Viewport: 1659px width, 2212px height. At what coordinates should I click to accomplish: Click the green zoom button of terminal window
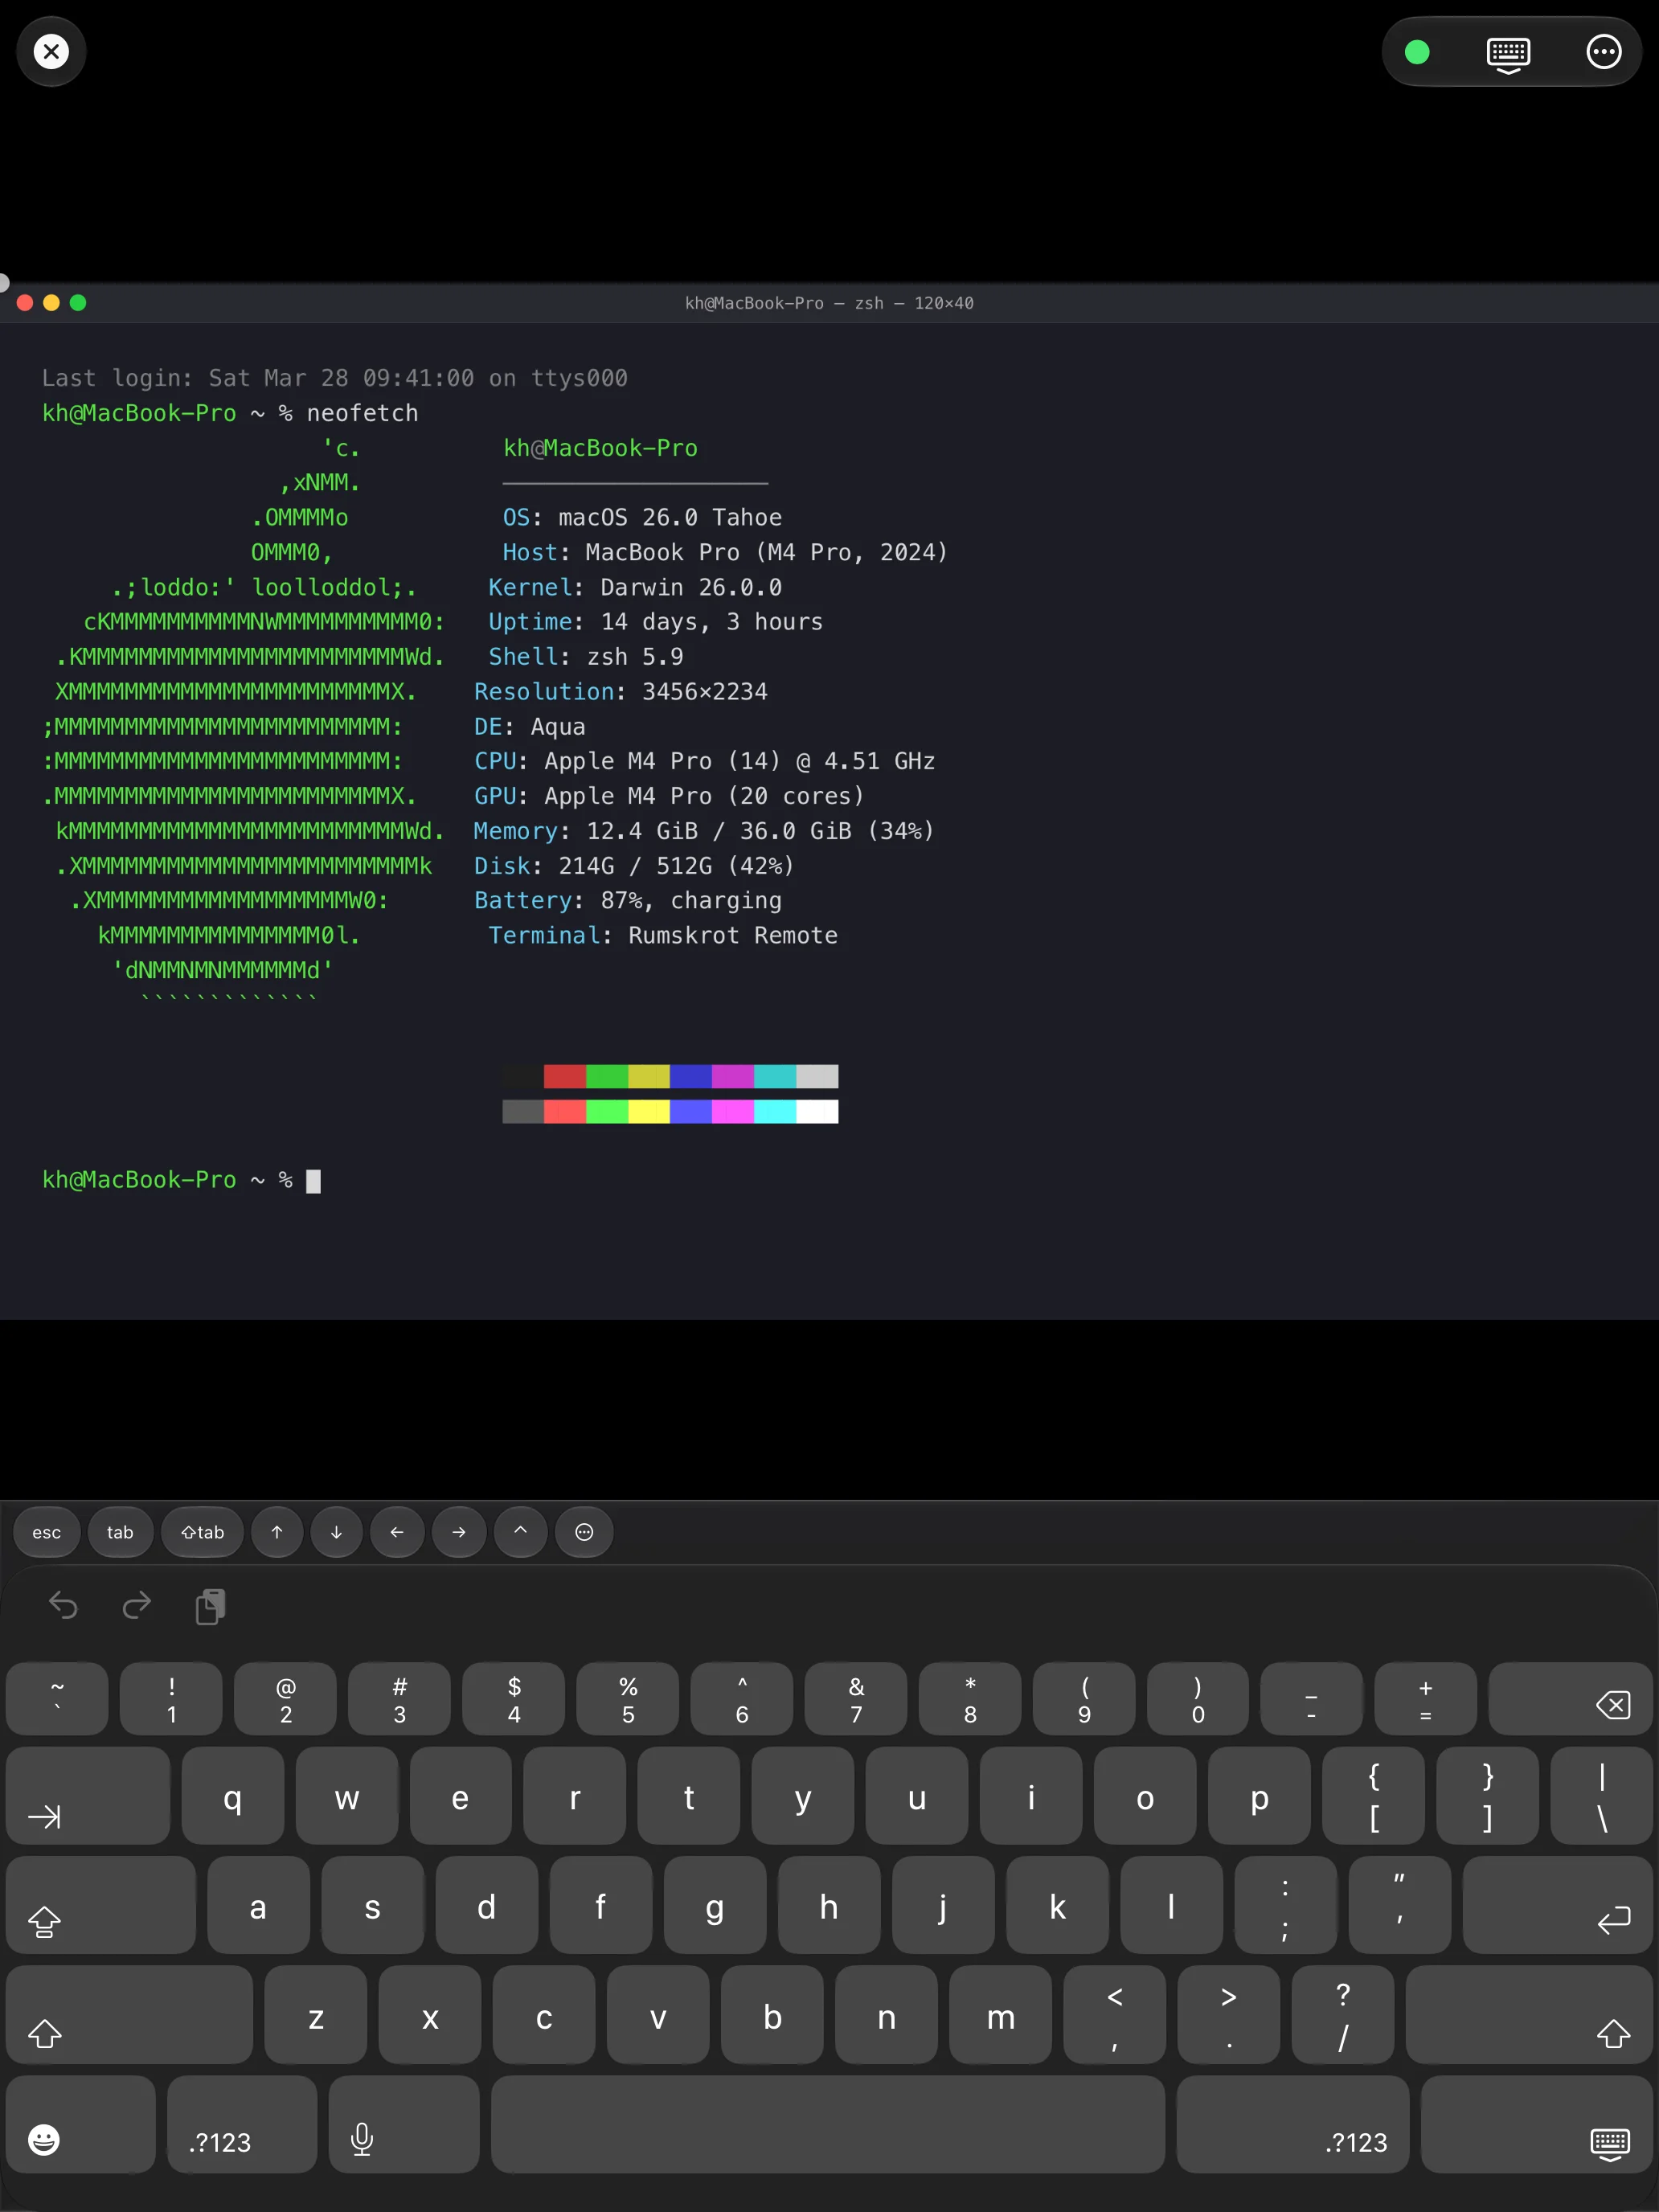[x=78, y=302]
